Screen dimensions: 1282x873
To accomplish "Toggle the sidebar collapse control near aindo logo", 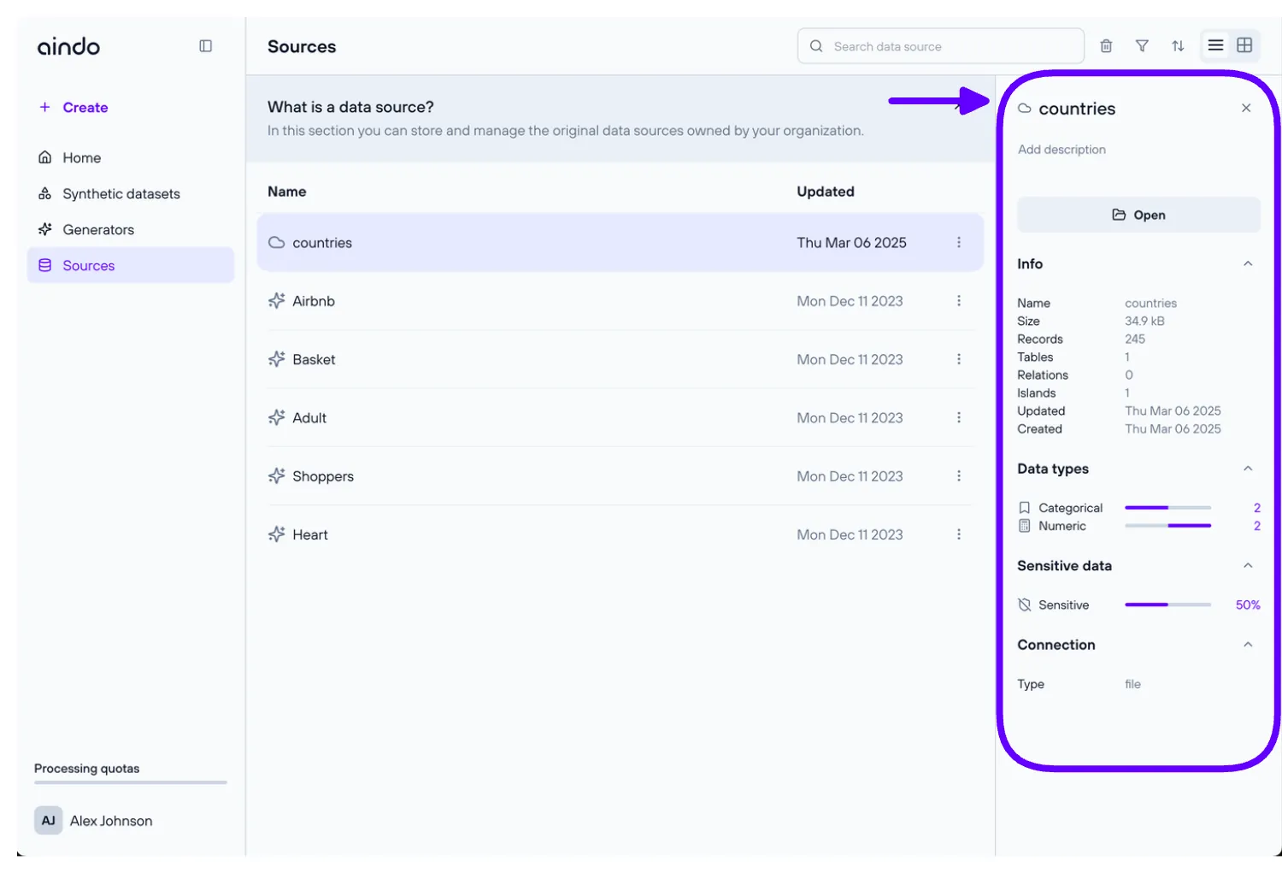I will (x=205, y=45).
